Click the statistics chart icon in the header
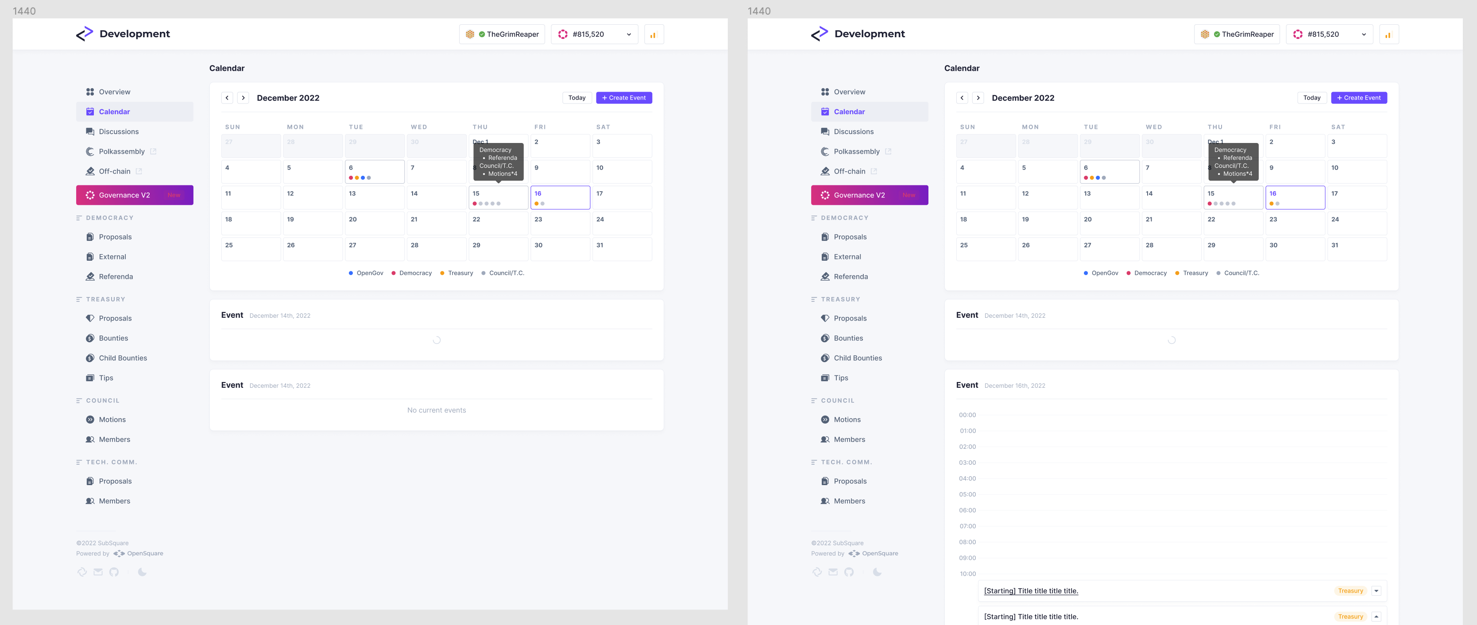Screen dimensions: 1477x625 coord(653,34)
